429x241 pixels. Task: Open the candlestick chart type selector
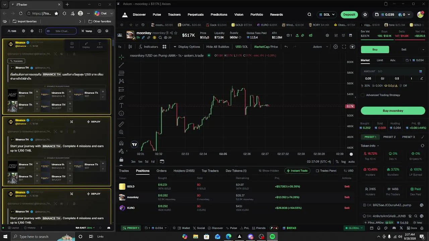[130, 47]
